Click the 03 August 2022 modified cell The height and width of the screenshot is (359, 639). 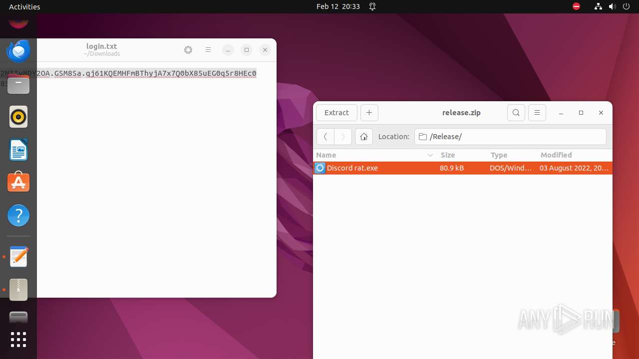coord(574,168)
